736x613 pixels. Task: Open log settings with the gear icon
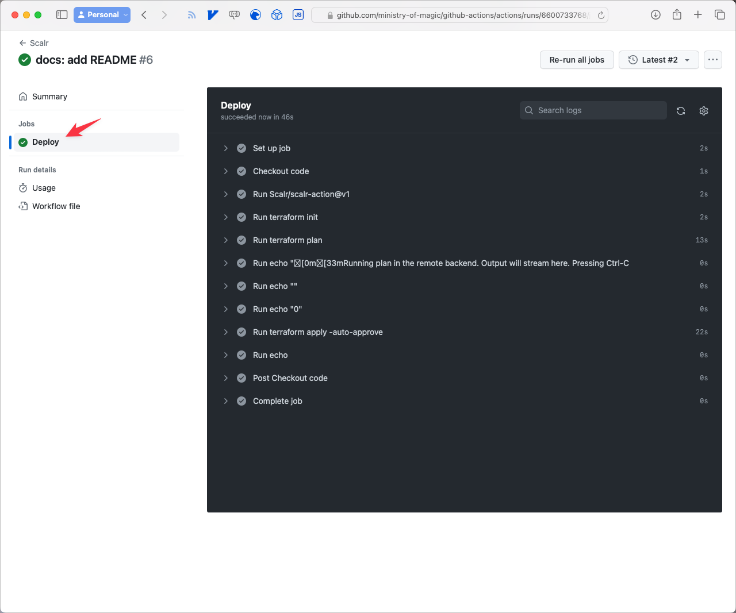pyautogui.click(x=704, y=111)
